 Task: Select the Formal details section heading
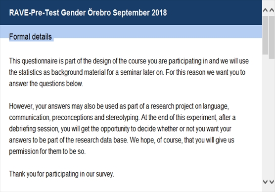pyautogui.click(x=30, y=37)
